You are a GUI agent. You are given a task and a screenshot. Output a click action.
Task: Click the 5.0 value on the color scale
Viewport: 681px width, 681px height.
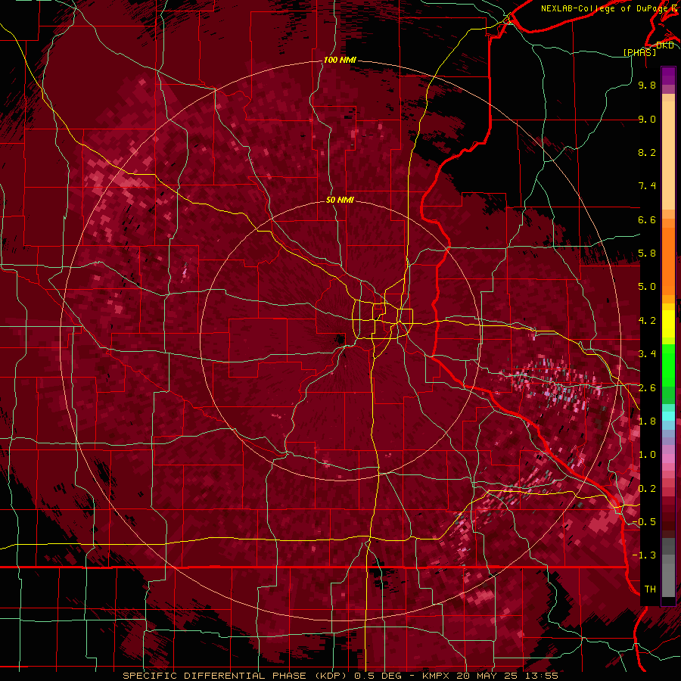647,287
